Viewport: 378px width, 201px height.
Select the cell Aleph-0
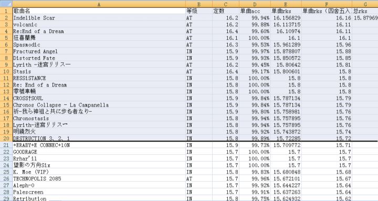tap(99, 185)
